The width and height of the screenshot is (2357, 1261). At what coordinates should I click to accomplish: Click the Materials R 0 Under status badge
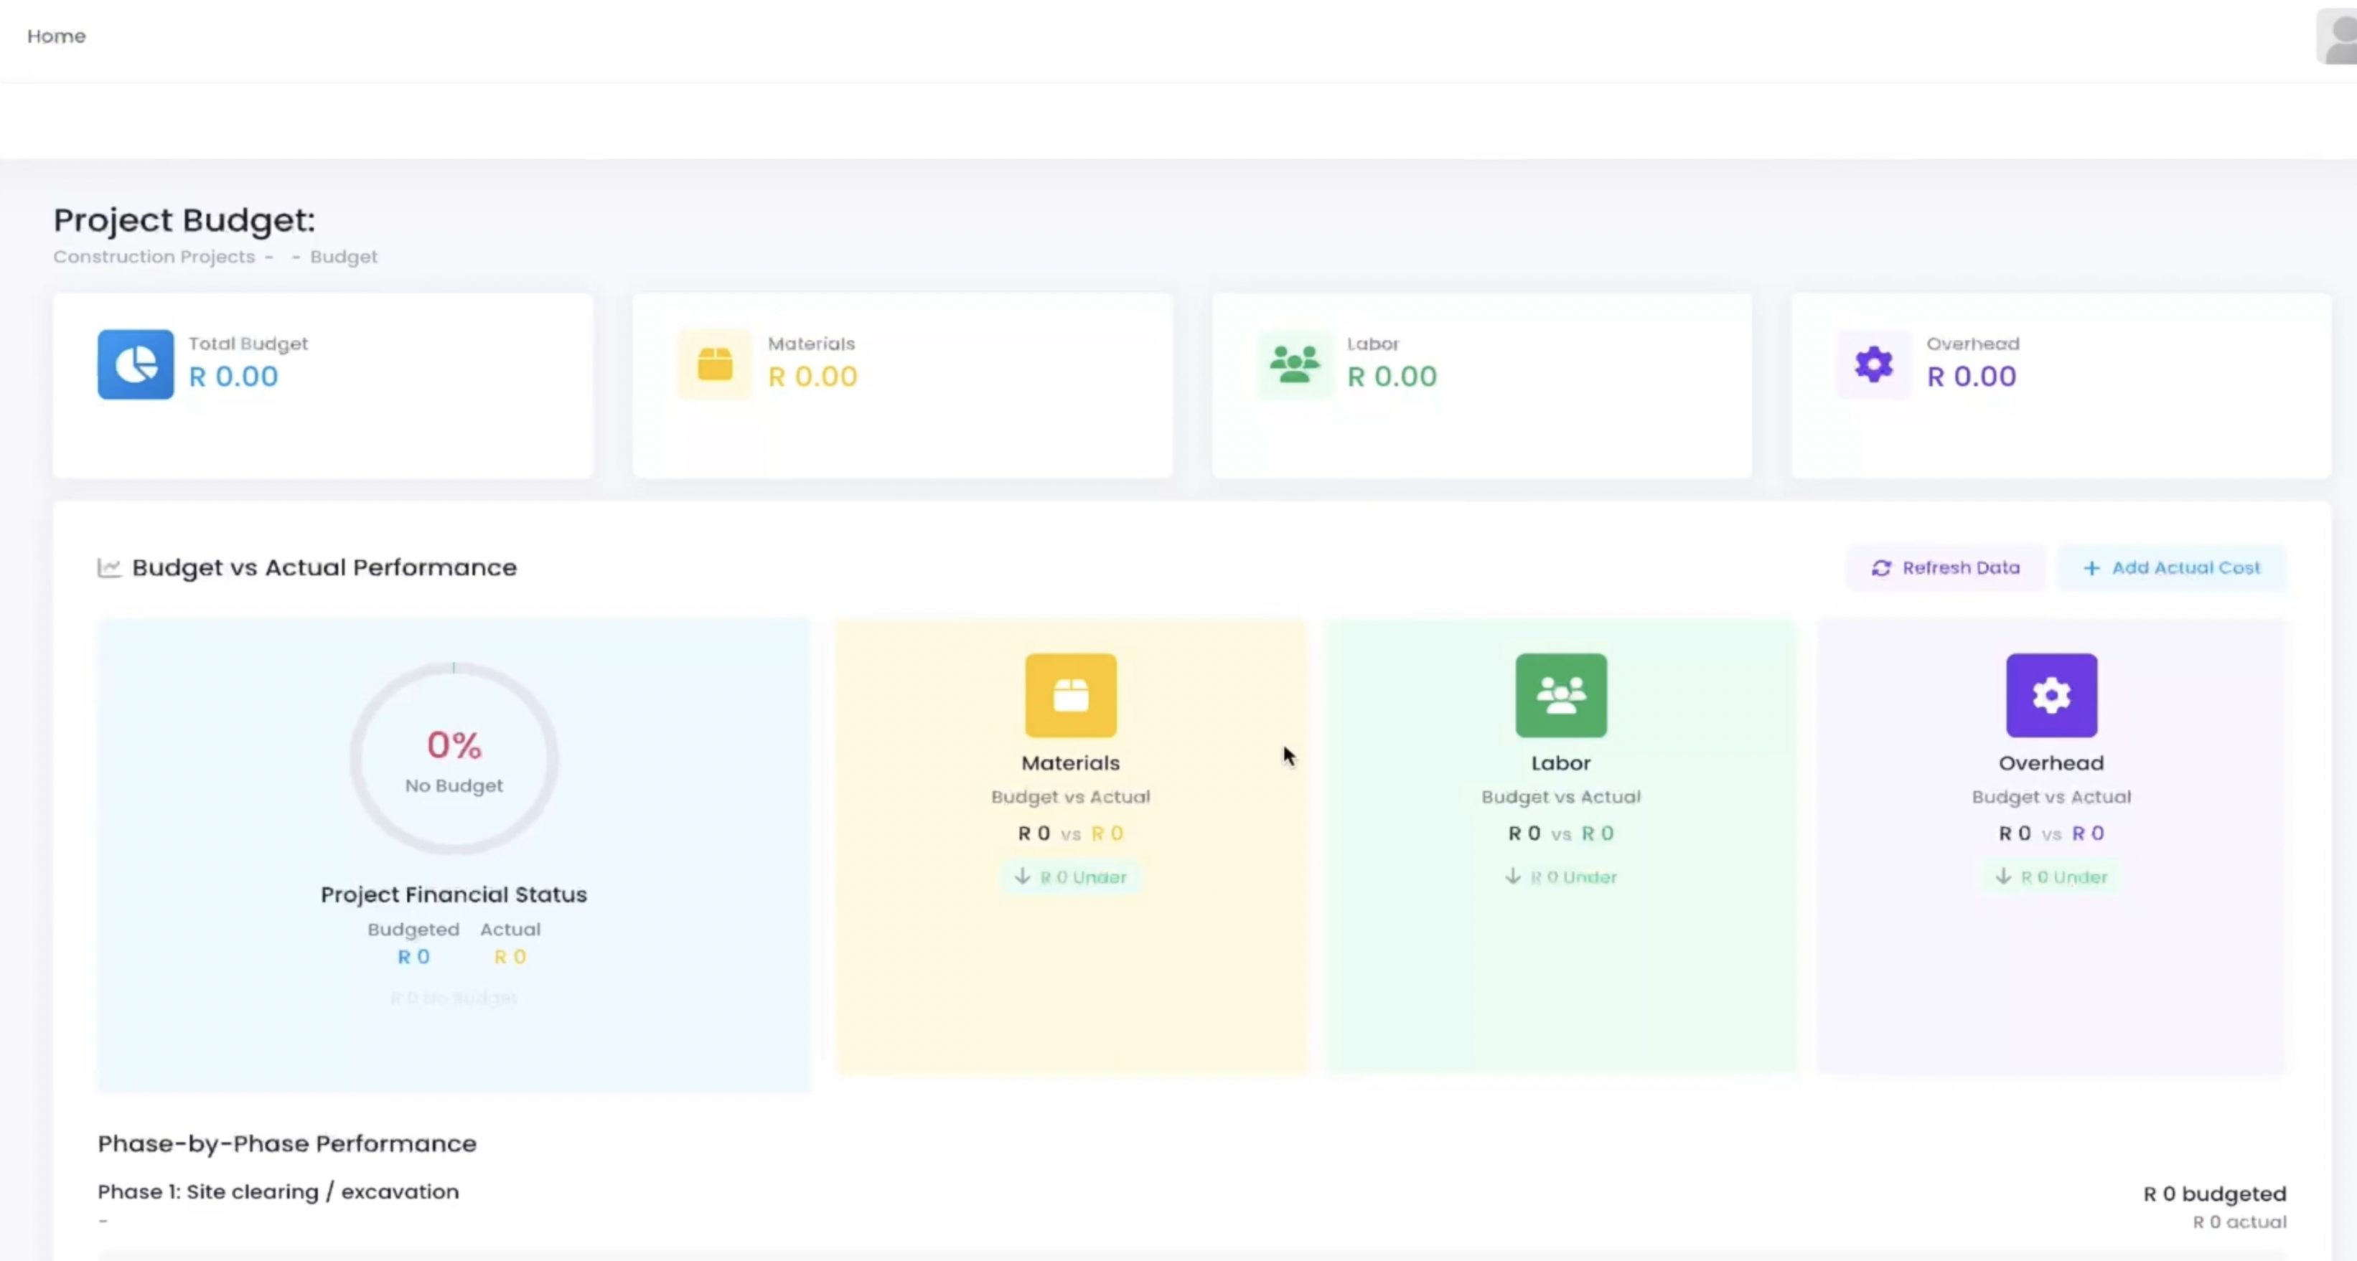(x=1071, y=877)
